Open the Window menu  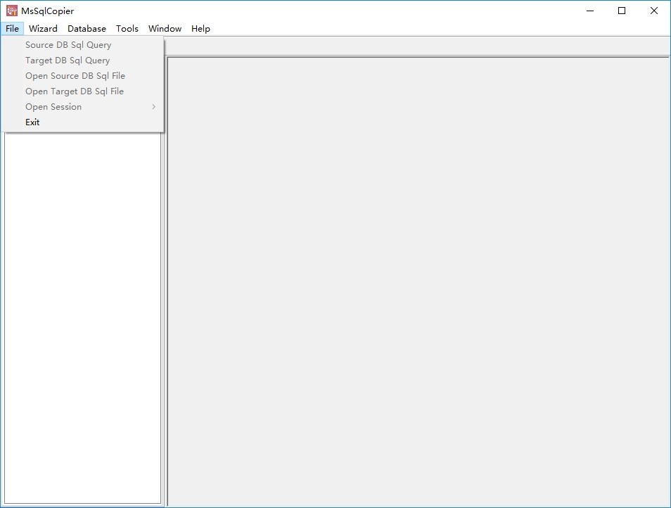click(x=165, y=29)
